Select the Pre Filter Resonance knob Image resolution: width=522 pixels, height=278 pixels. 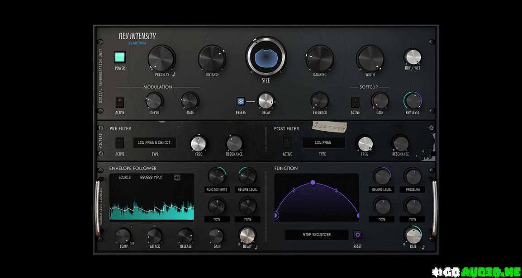coord(234,143)
